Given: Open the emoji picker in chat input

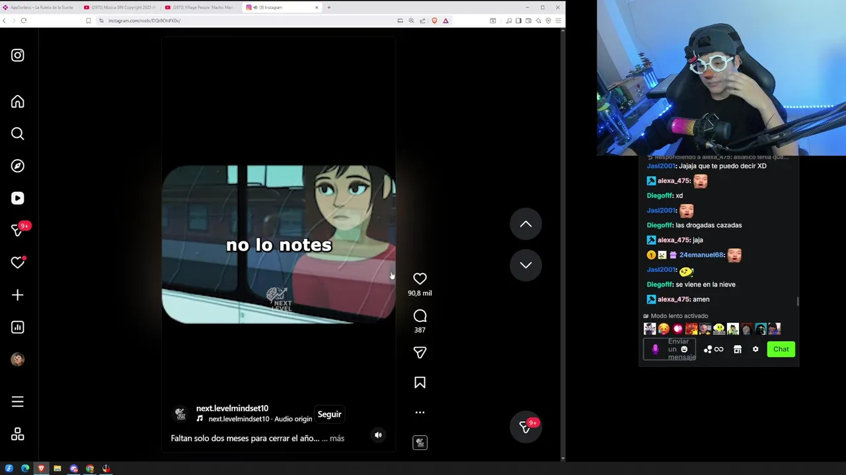Looking at the screenshot, I should [x=684, y=350].
